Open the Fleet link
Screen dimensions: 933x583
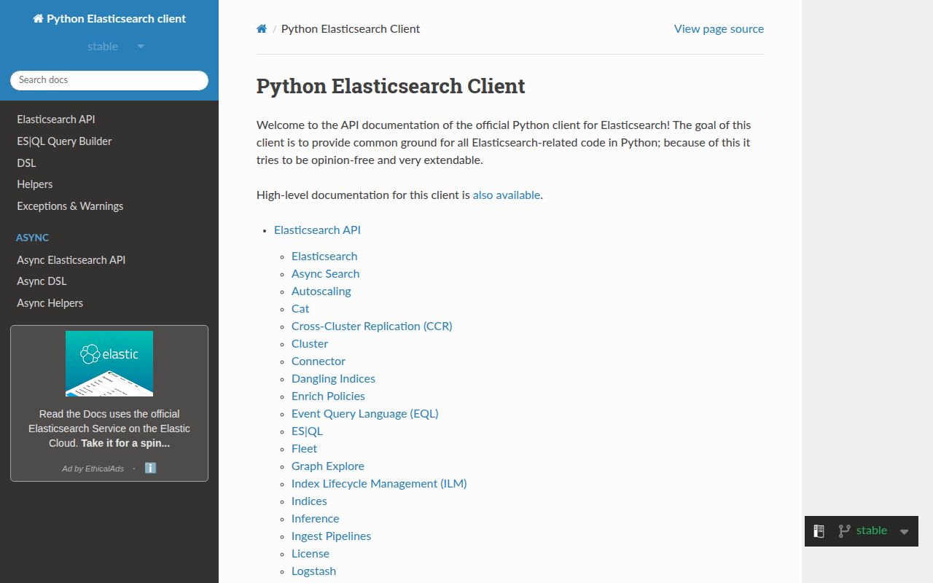pyautogui.click(x=304, y=449)
